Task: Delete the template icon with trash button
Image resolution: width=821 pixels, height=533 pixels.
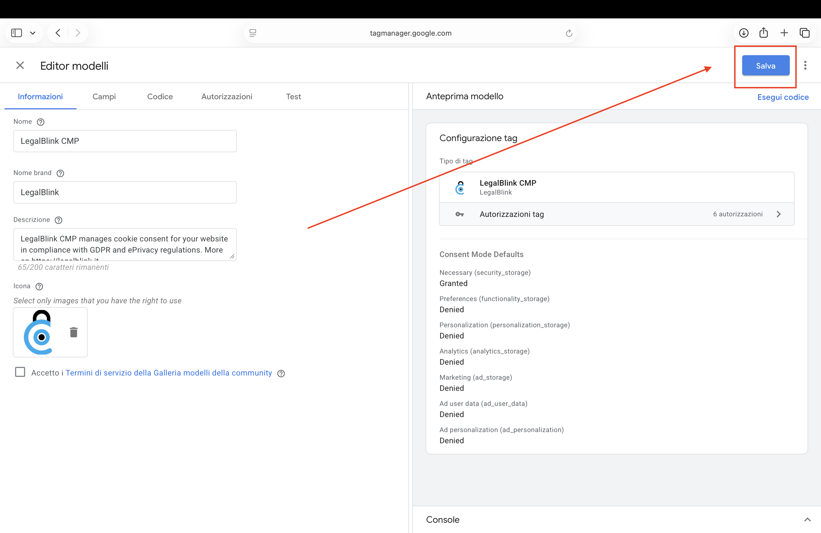Action: pyautogui.click(x=73, y=332)
